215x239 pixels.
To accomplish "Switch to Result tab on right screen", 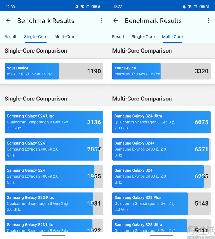I will 118,37.
